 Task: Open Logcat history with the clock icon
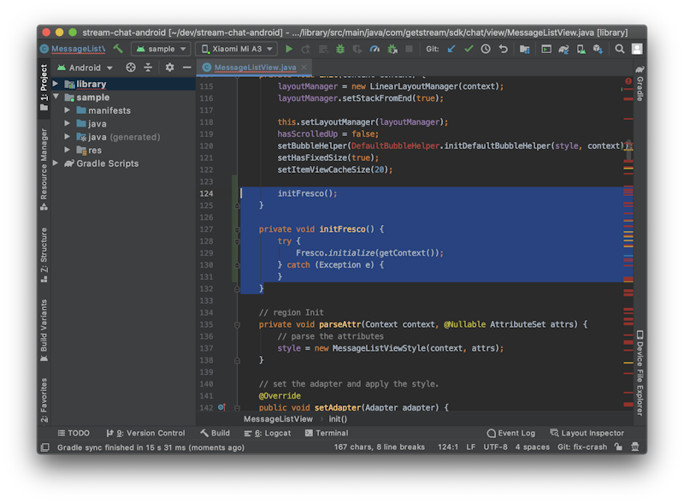[x=486, y=49]
